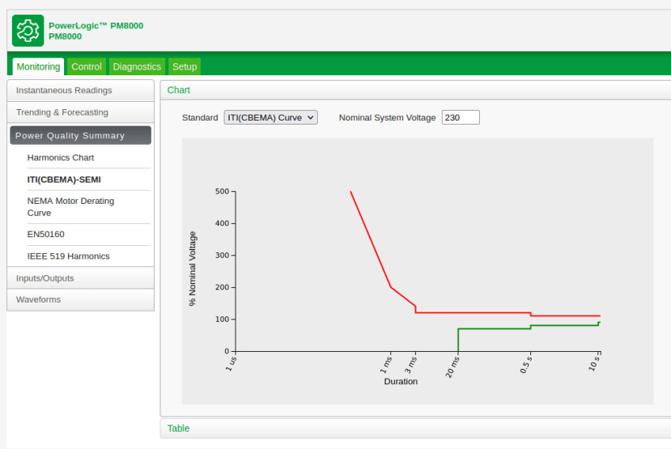Click the 1 ms axis tick label
Viewport: 671px width, 449px height.
(386, 365)
